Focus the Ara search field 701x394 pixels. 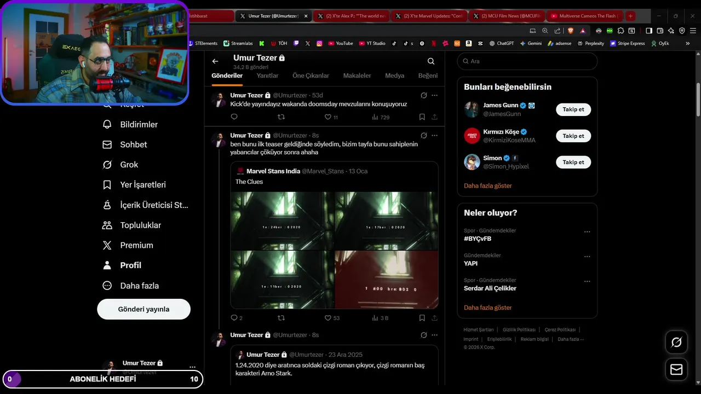527,61
